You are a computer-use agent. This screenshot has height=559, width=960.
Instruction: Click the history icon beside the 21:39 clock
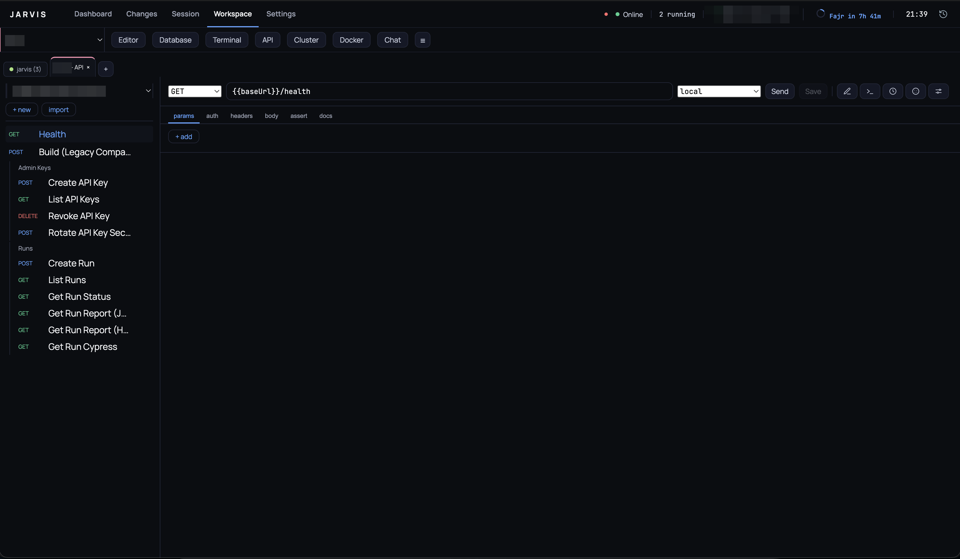pos(943,14)
